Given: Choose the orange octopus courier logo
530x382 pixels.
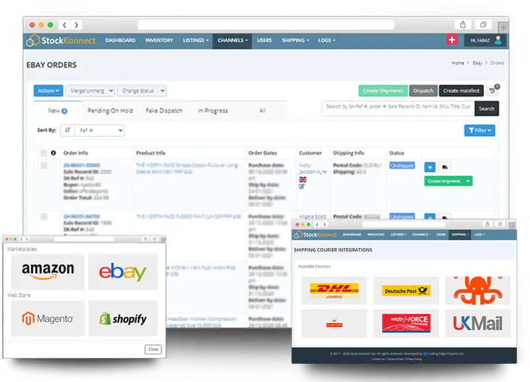Looking at the screenshot, I should coord(478,291).
